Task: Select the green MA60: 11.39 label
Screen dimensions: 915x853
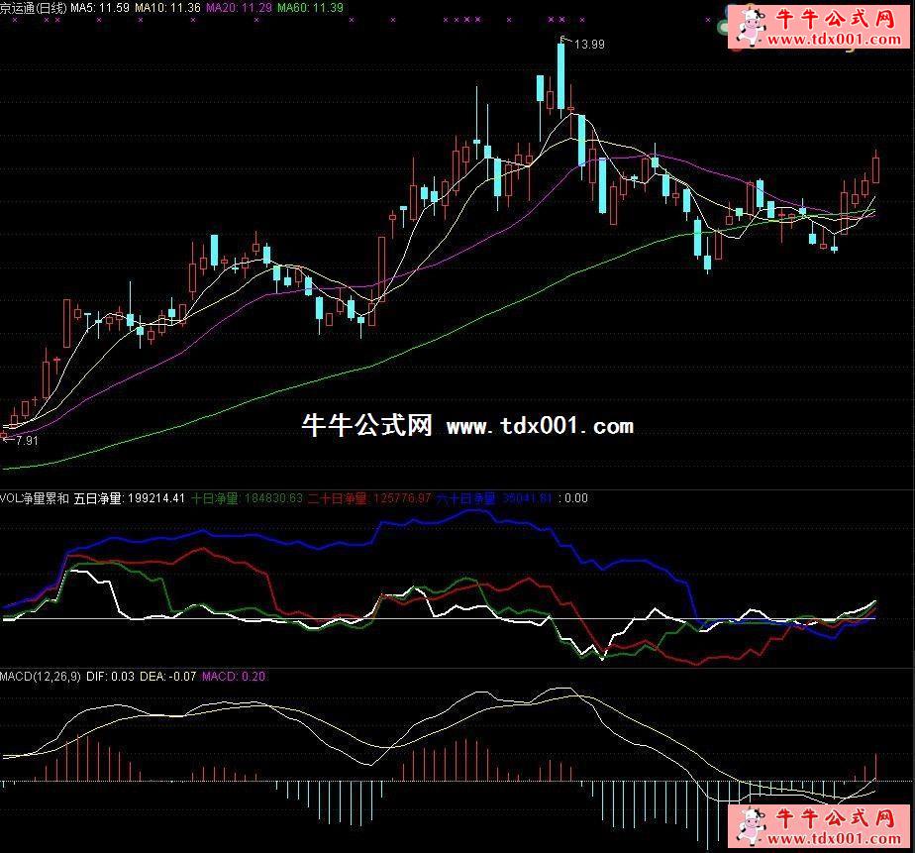Action: [x=309, y=8]
